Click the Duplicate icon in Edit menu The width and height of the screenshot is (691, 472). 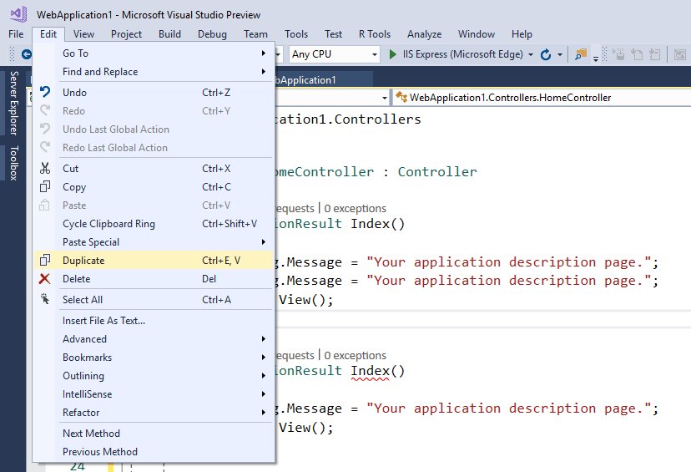click(45, 261)
